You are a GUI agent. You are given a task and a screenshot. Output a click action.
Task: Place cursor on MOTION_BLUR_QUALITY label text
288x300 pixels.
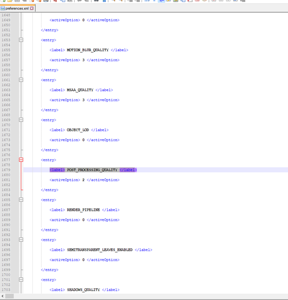[x=88, y=50]
